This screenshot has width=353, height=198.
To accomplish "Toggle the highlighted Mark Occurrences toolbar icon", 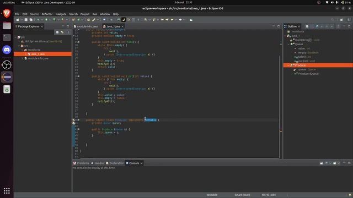I will (124, 20).
